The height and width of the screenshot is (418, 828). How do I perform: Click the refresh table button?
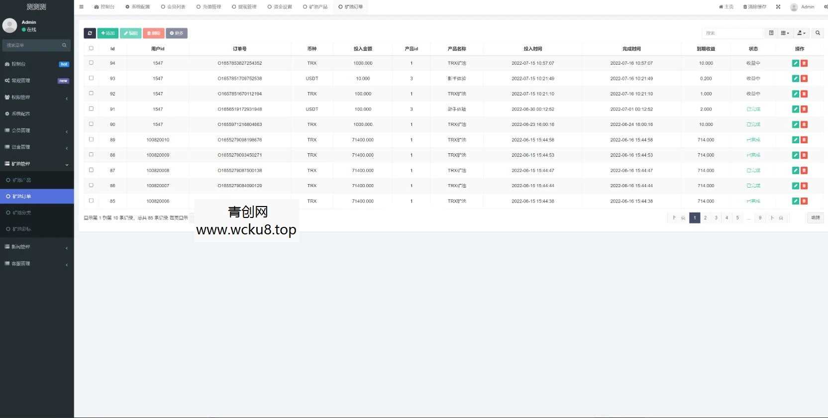tap(90, 33)
